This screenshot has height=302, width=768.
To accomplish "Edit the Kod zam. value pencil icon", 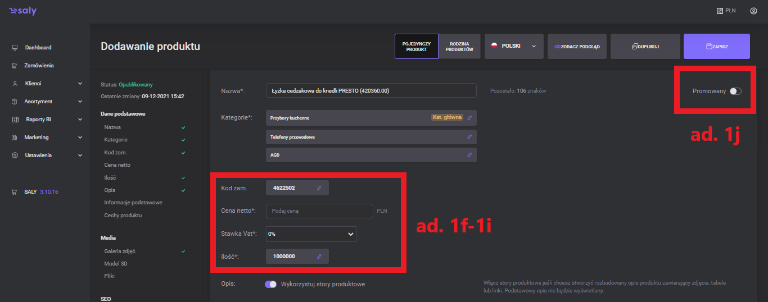I will click(x=319, y=188).
